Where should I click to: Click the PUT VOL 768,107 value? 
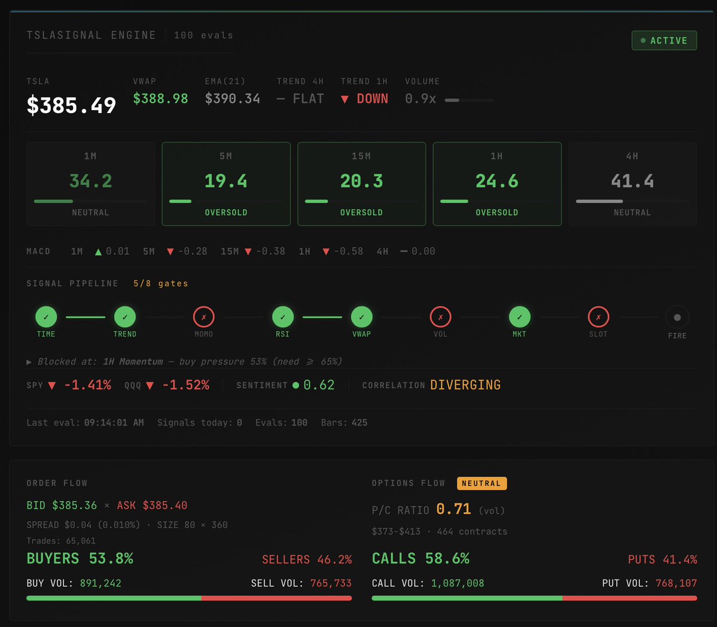(676, 583)
